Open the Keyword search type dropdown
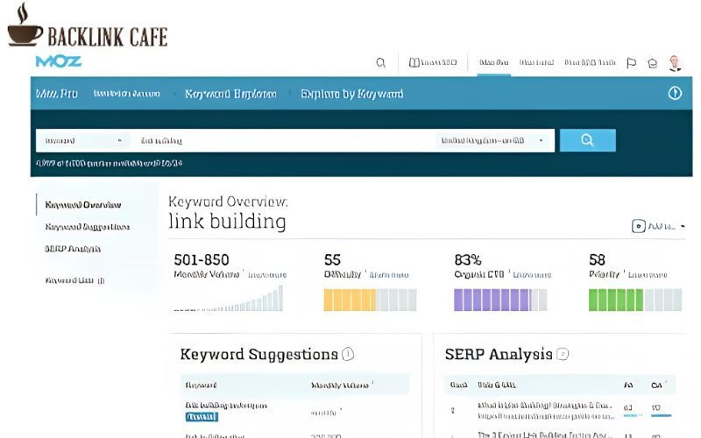 (x=83, y=141)
